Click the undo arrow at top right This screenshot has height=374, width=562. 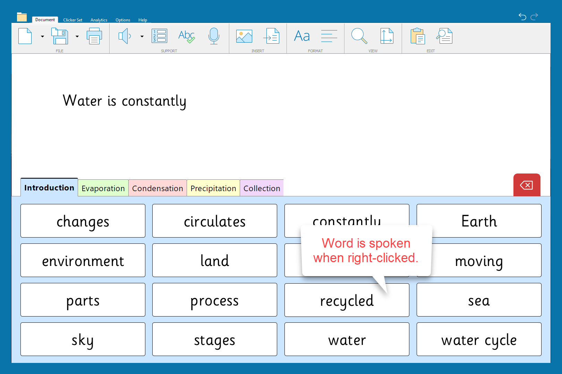(522, 16)
